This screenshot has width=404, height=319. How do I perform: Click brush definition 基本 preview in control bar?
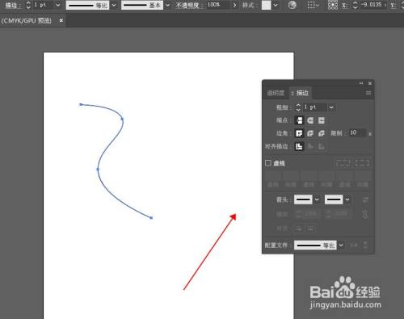[x=142, y=5]
